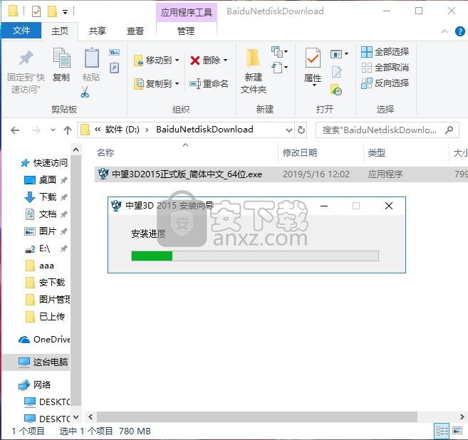Open the New item dropdown in New group
This screenshot has width=468, height=440.
tap(280, 51)
